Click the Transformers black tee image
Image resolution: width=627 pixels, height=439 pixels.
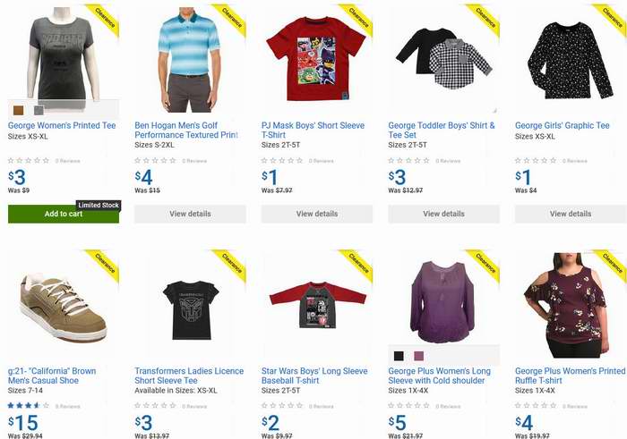pos(191,310)
